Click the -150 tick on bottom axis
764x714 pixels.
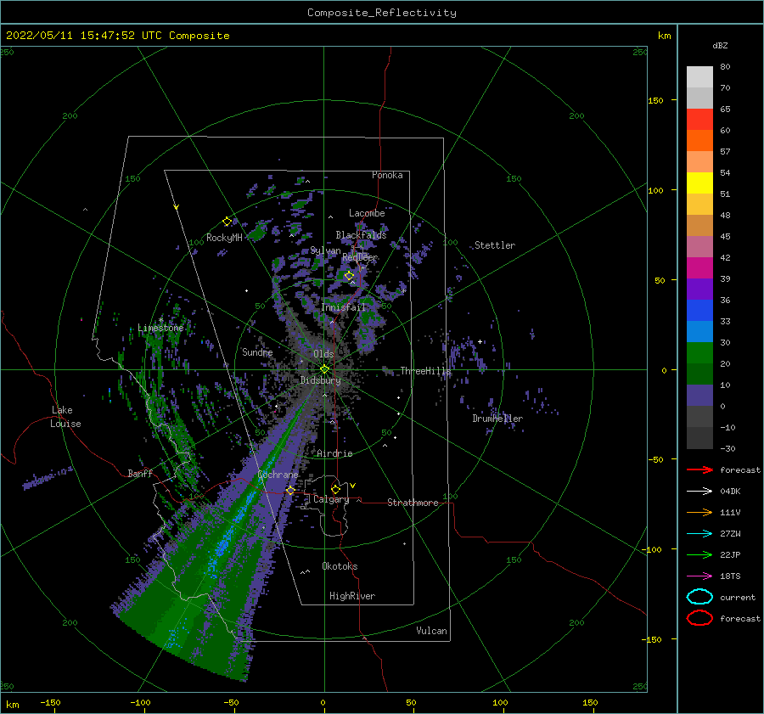[x=50, y=702]
